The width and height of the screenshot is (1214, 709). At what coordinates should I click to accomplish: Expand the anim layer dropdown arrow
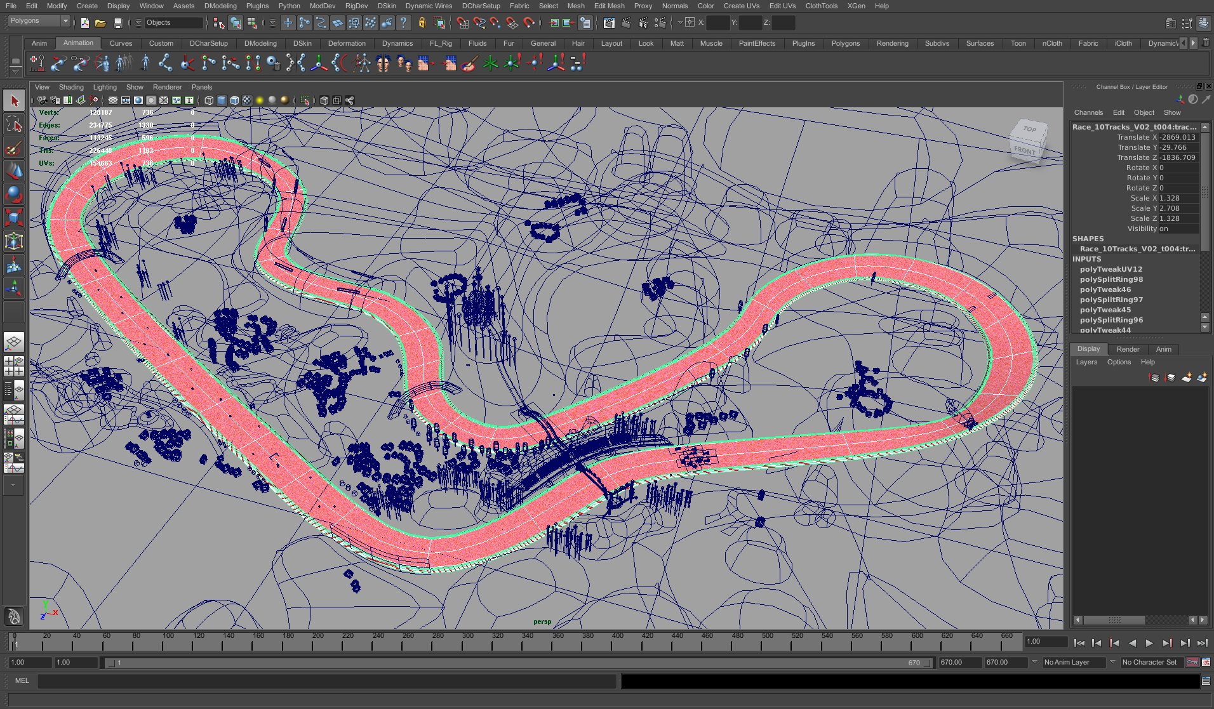click(x=1034, y=662)
